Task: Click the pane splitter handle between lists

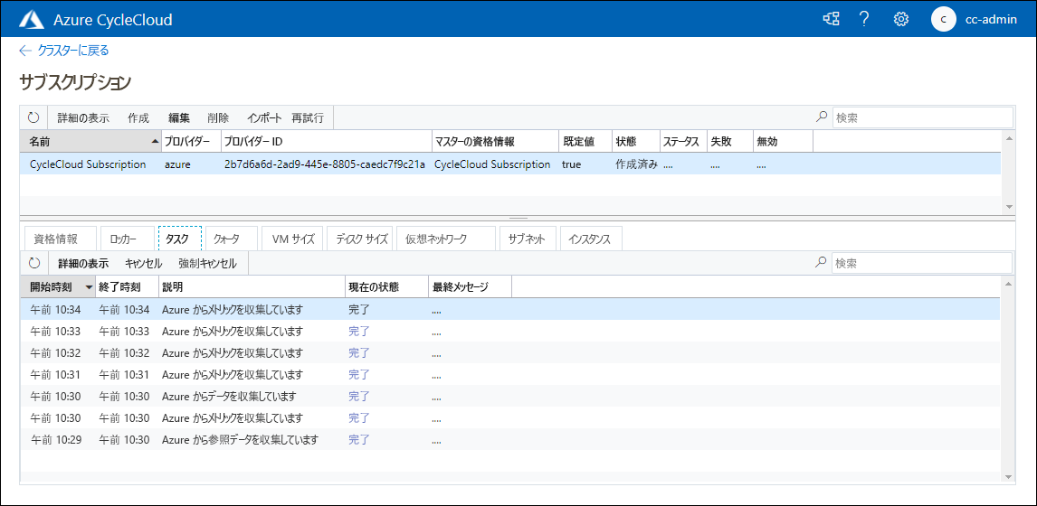Action: (x=518, y=218)
